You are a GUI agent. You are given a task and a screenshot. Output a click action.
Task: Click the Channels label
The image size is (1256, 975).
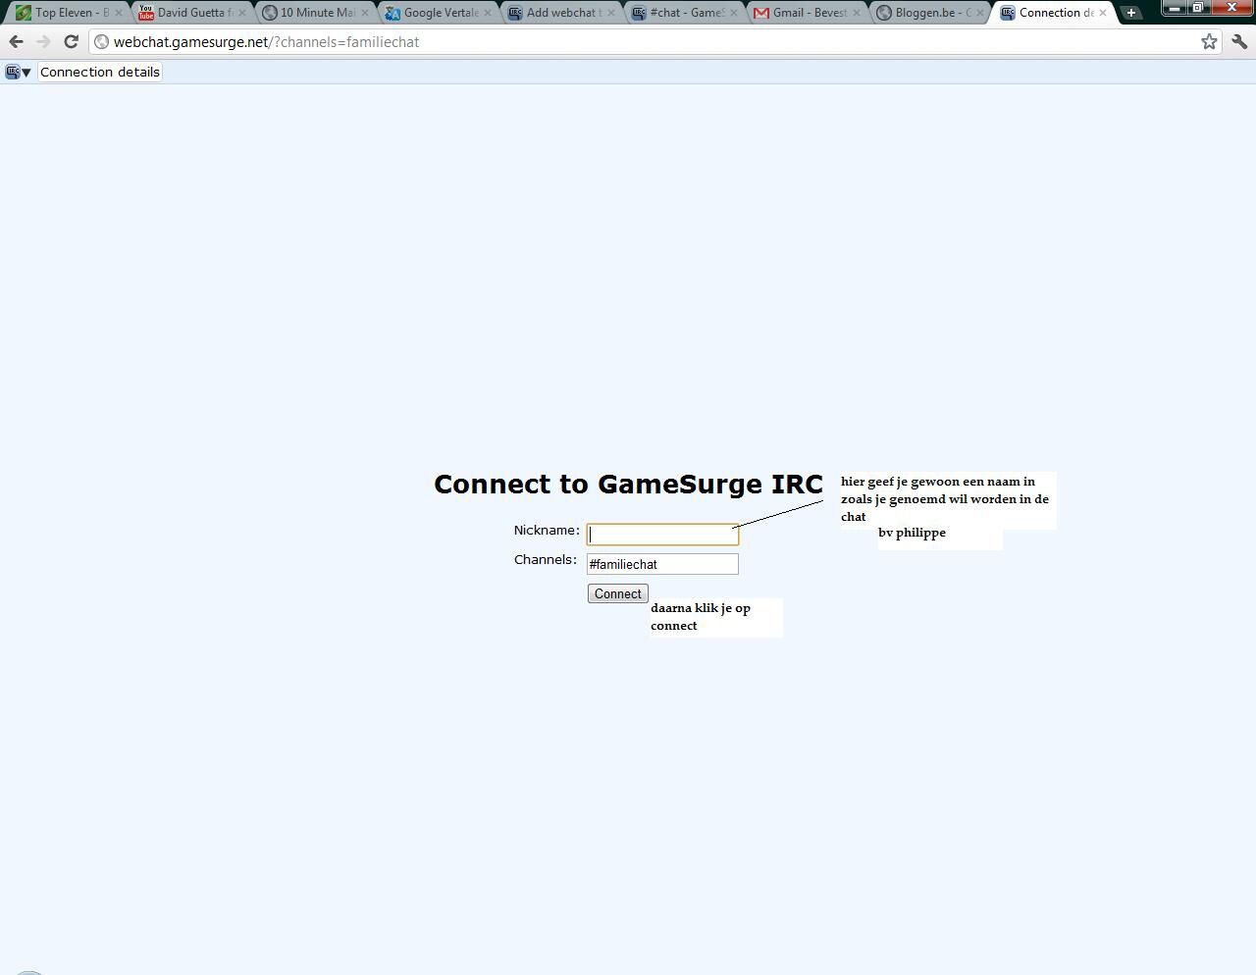(x=546, y=559)
